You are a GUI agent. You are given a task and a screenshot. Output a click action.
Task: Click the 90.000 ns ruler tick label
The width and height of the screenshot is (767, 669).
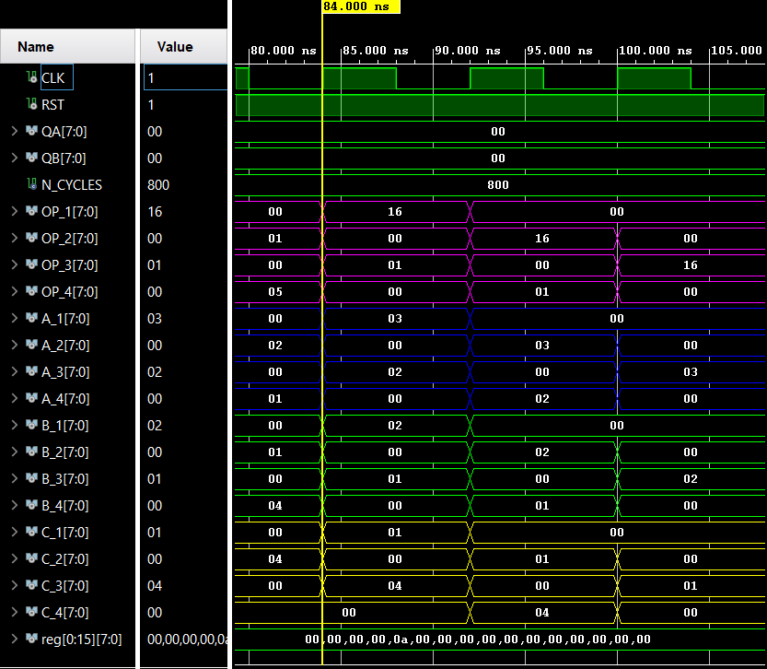pos(468,51)
